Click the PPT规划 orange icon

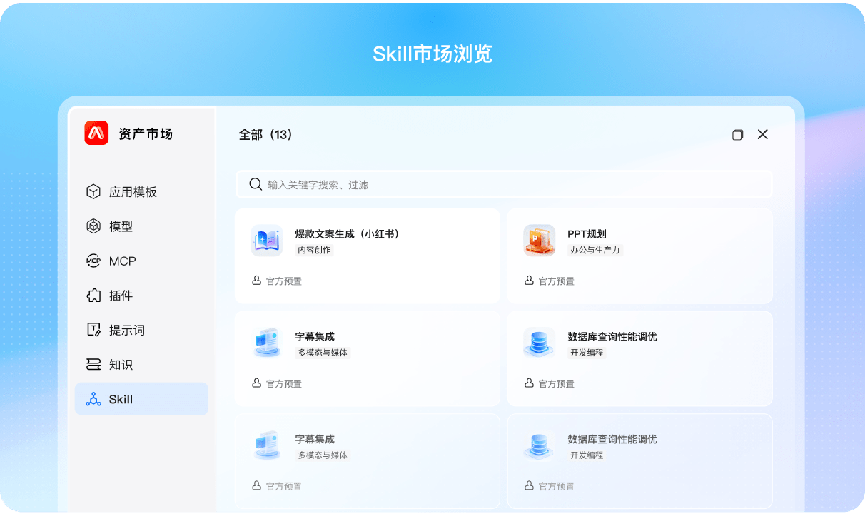coord(539,241)
